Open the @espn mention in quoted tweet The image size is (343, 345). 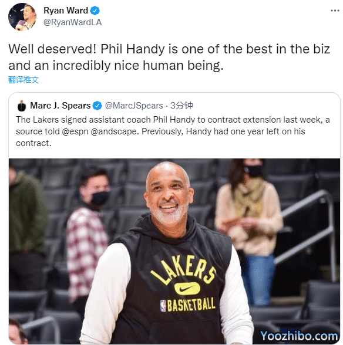(75, 131)
